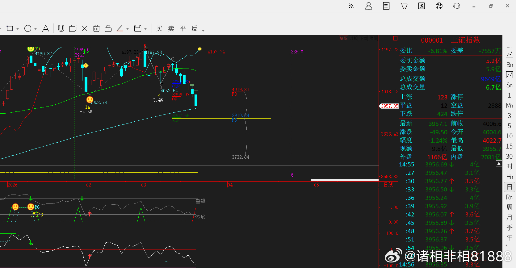Toggle the 限量 limit button
This screenshot has width=516, height=268.
(x=373, y=38)
